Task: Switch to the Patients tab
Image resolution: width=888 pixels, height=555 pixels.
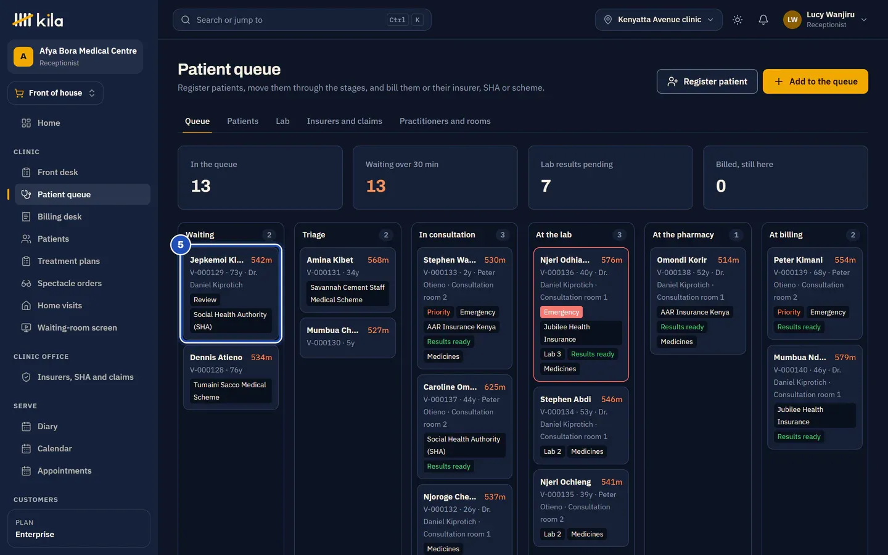Action: pos(243,121)
